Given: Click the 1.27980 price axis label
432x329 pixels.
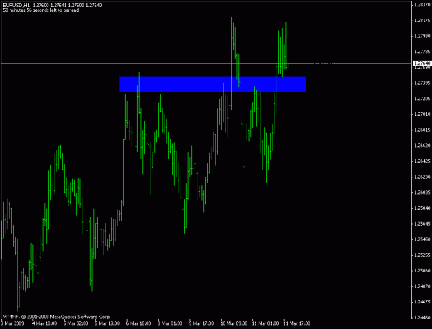Looking at the screenshot, I should 422,36.
